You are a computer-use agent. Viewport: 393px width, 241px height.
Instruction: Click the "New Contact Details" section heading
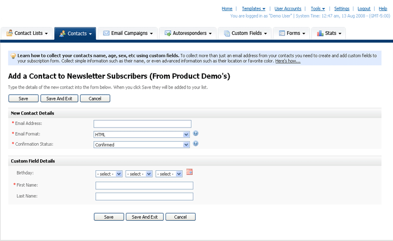[x=32, y=113]
